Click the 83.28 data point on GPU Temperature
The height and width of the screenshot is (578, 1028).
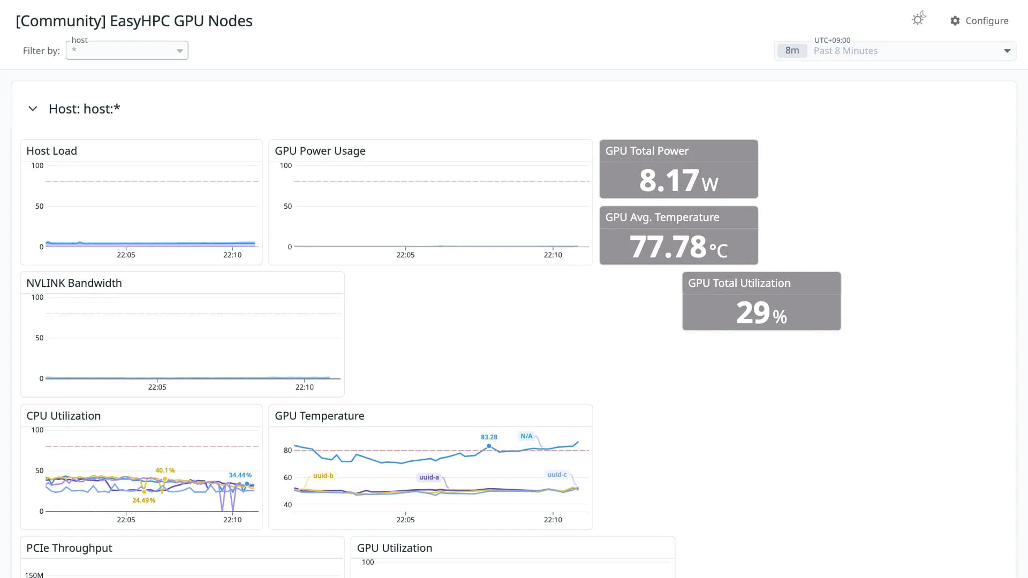[489, 446]
